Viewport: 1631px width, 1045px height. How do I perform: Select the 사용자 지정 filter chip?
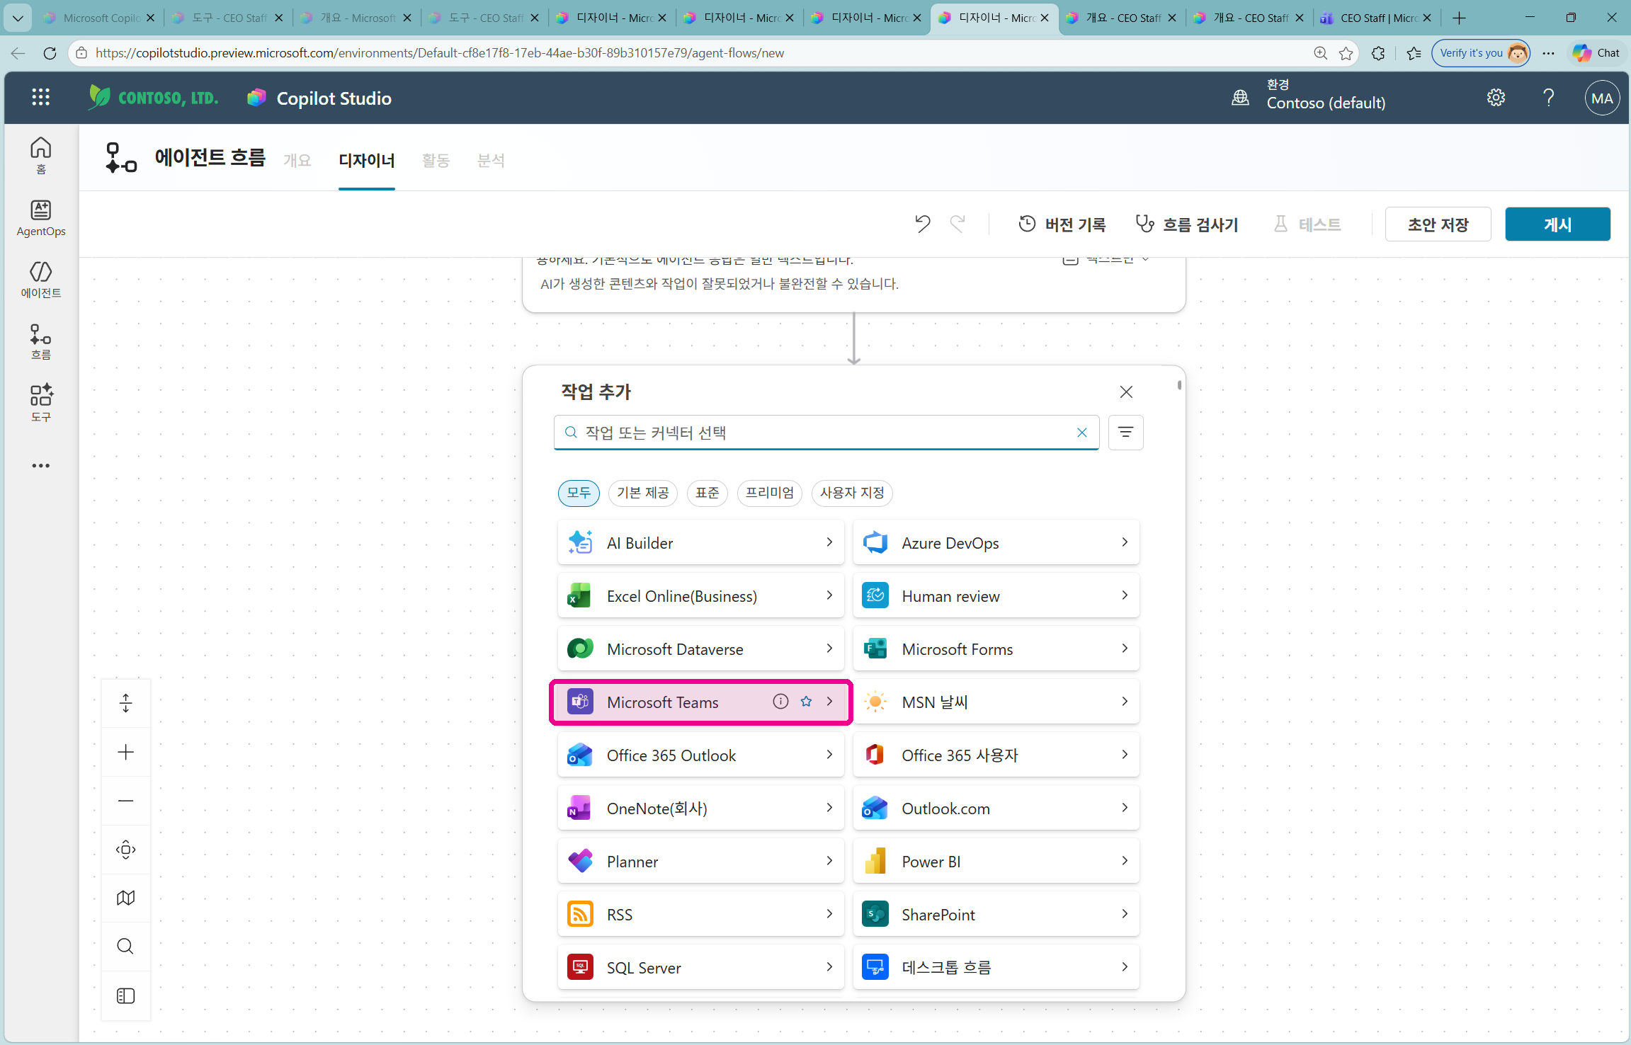tap(852, 493)
